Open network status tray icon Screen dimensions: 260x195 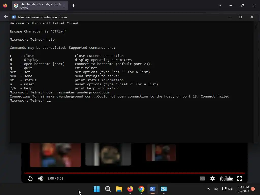pyautogui.click(x=224, y=189)
